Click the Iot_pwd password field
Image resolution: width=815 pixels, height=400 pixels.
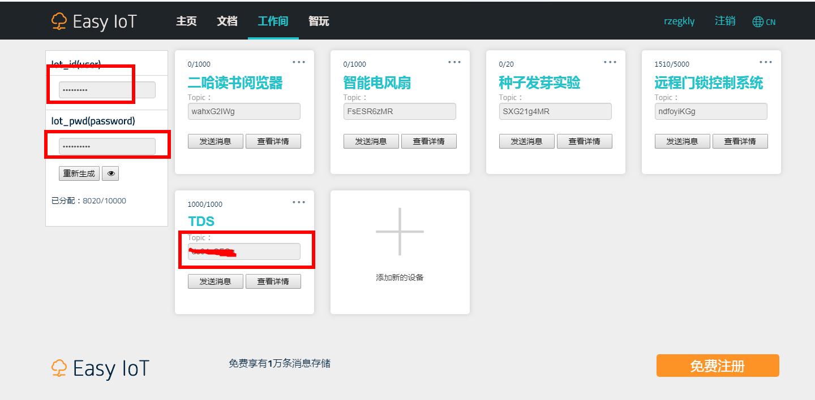(x=107, y=146)
